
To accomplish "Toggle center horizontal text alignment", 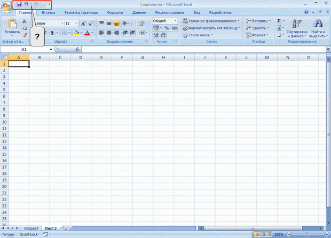I will pyautogui.click(x=109, y=33).
